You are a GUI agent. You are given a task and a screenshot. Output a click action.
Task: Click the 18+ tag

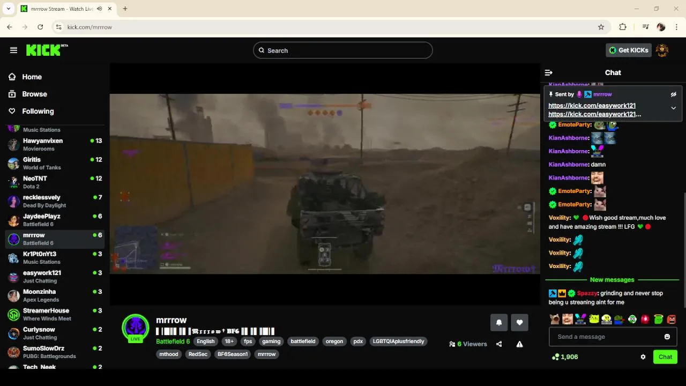coord(229,342)
